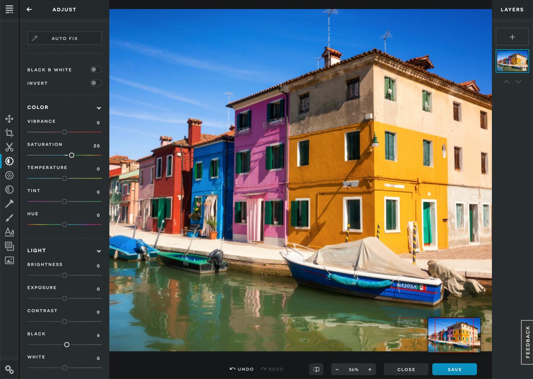Image resolution: width=533 pixels, height=379 pixels.
Task: Open the Feedback tab
Action: (x=527, y=342)
